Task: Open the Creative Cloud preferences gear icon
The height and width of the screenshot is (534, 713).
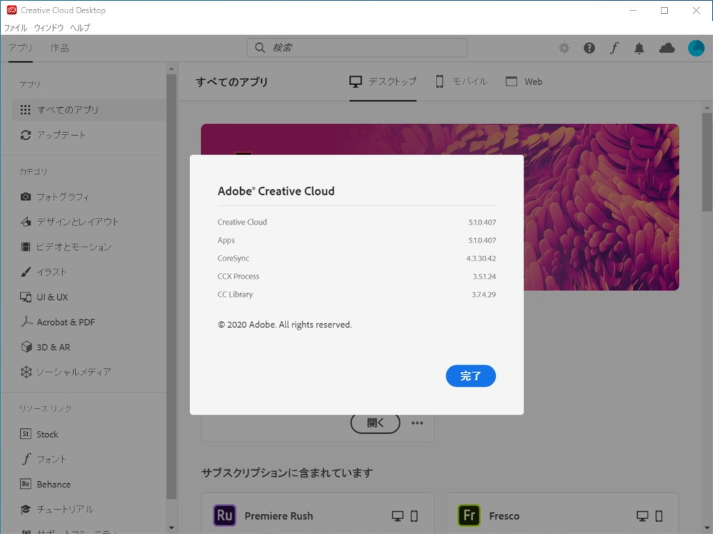Action: pyautogui.click(x=564, y=47)
